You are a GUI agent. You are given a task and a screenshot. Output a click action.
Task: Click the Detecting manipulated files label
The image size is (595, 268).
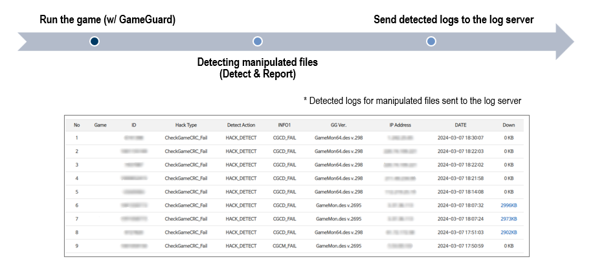[257, 68]
